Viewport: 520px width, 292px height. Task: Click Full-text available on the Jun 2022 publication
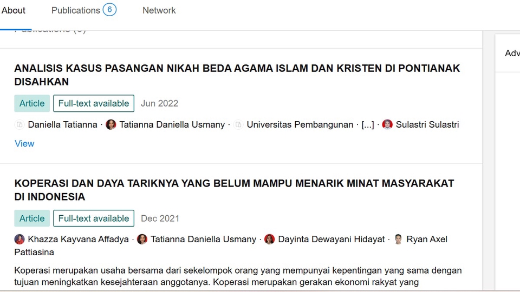click(x=94, y=103)
